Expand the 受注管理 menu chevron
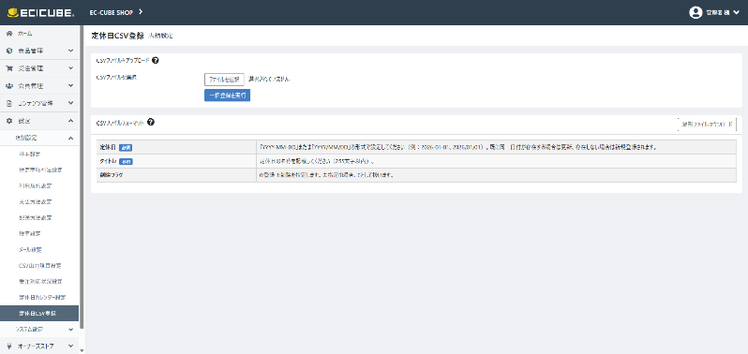 tap(70, 68)
